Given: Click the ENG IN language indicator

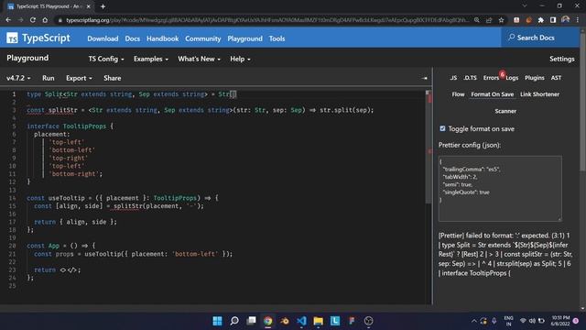Looking at the screenshot, I should coord(509,321).
